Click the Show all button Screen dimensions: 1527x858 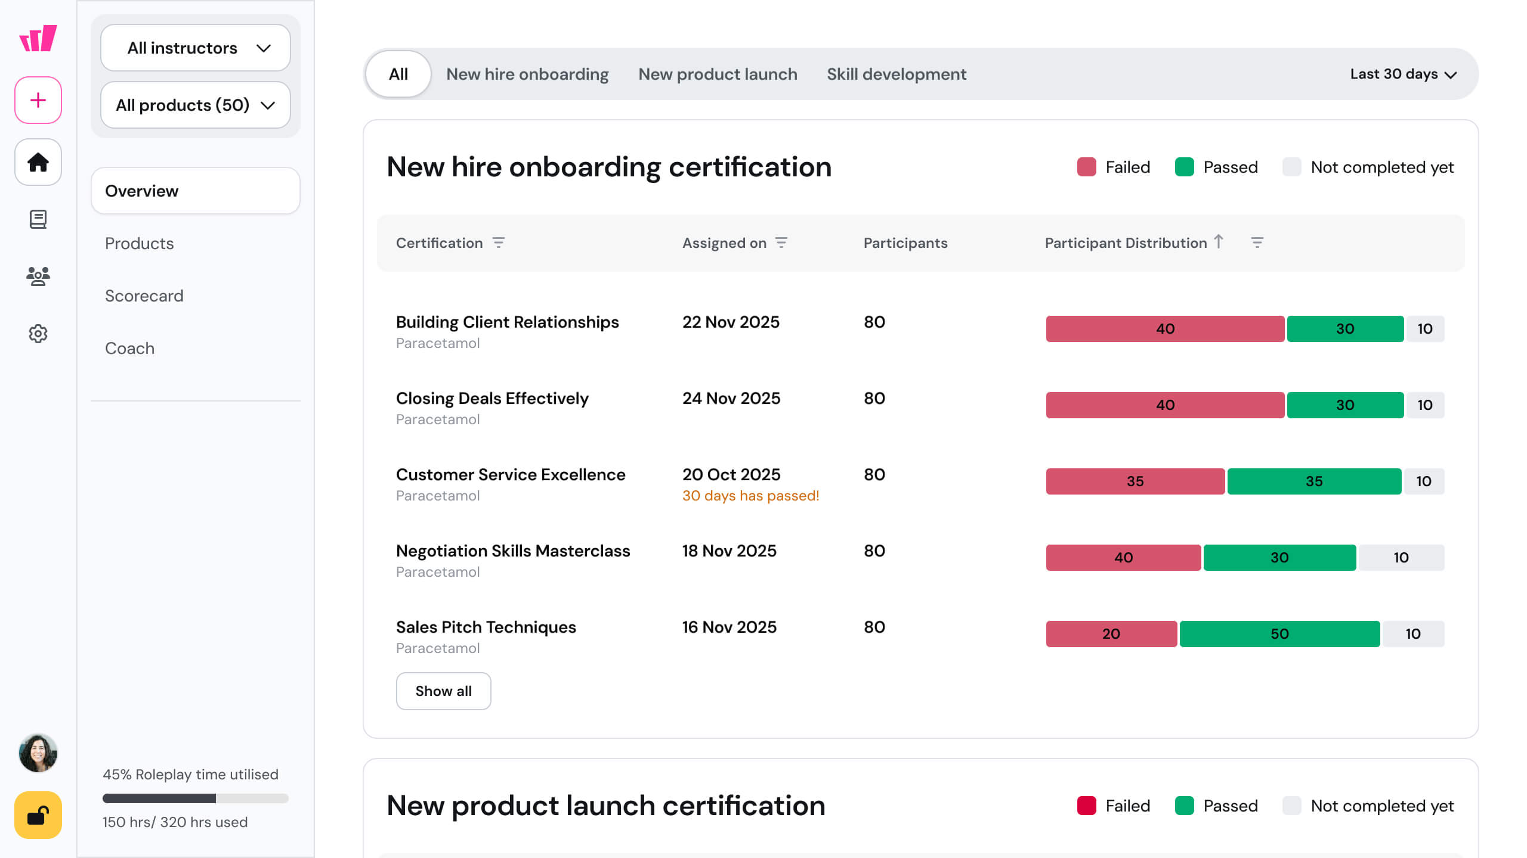pos(443,691)
